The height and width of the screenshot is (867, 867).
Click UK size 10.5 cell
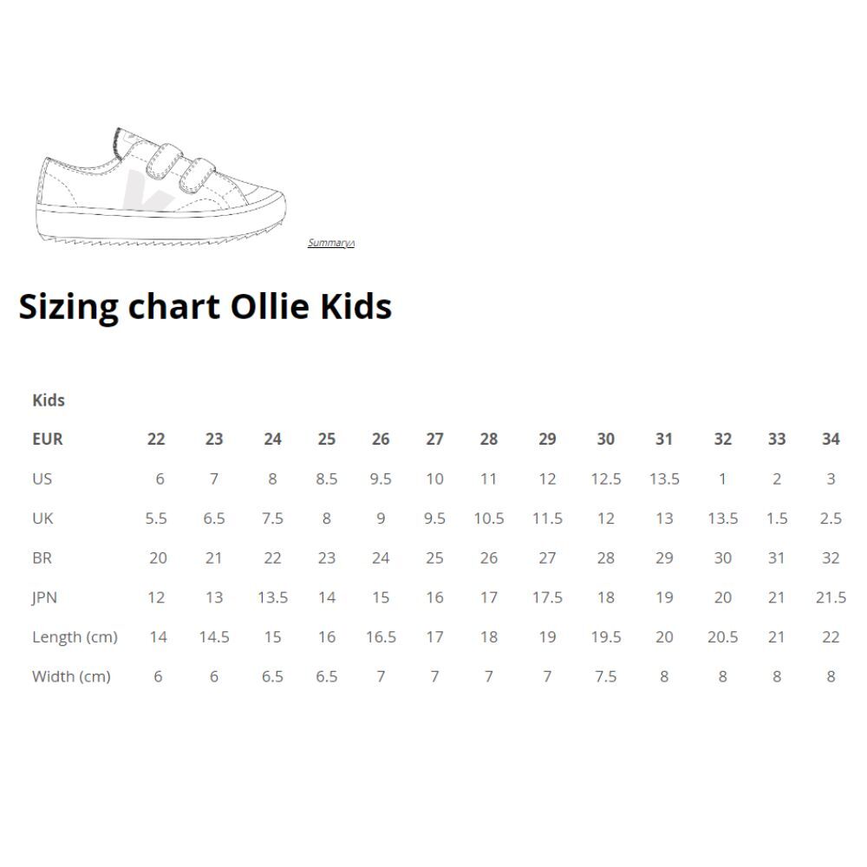[x=489, y=518]
